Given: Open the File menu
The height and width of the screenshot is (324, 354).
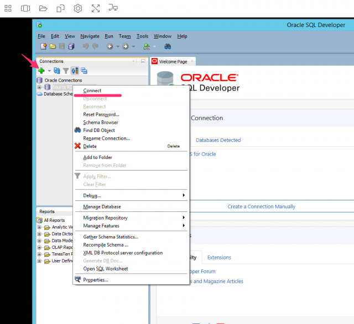Looking at the screenshot, I should coord(41,36).
